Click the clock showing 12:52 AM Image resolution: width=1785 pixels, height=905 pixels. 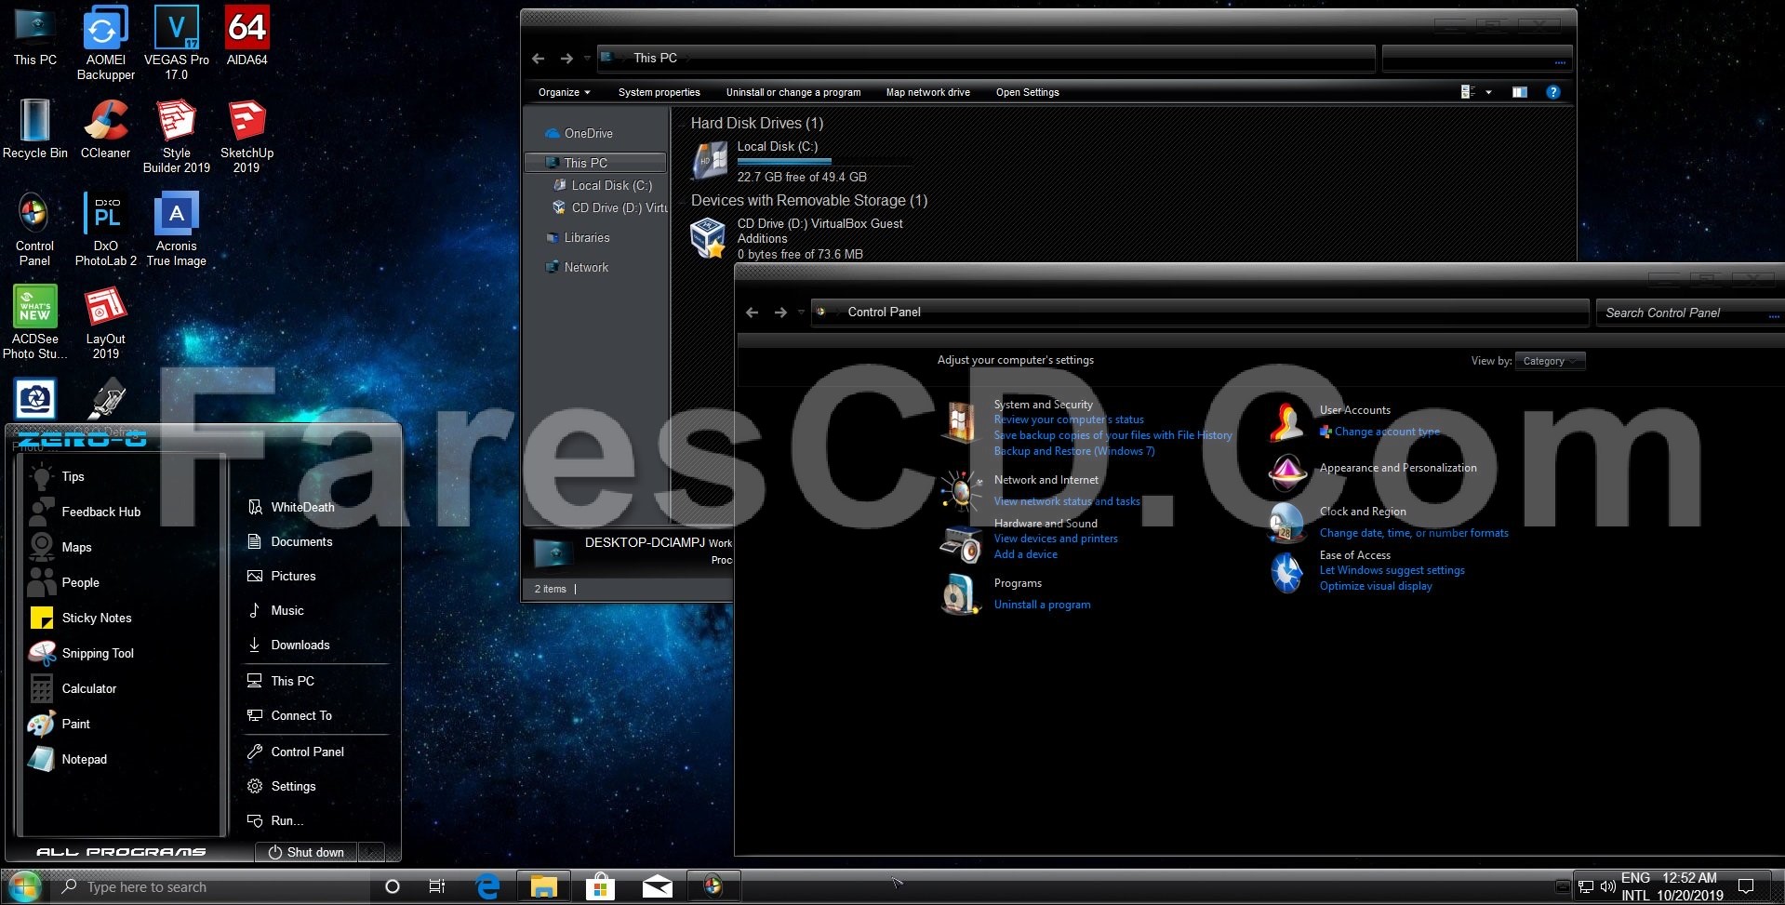(1689, 878)
